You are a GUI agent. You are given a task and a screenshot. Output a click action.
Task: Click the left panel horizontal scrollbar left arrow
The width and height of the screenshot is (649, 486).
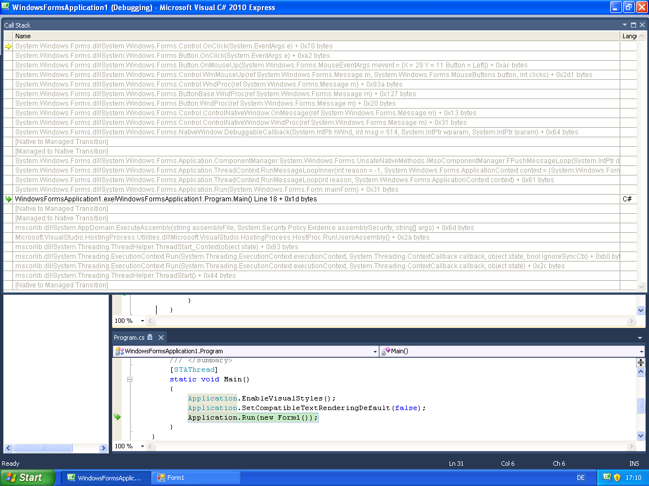point(8,448)
